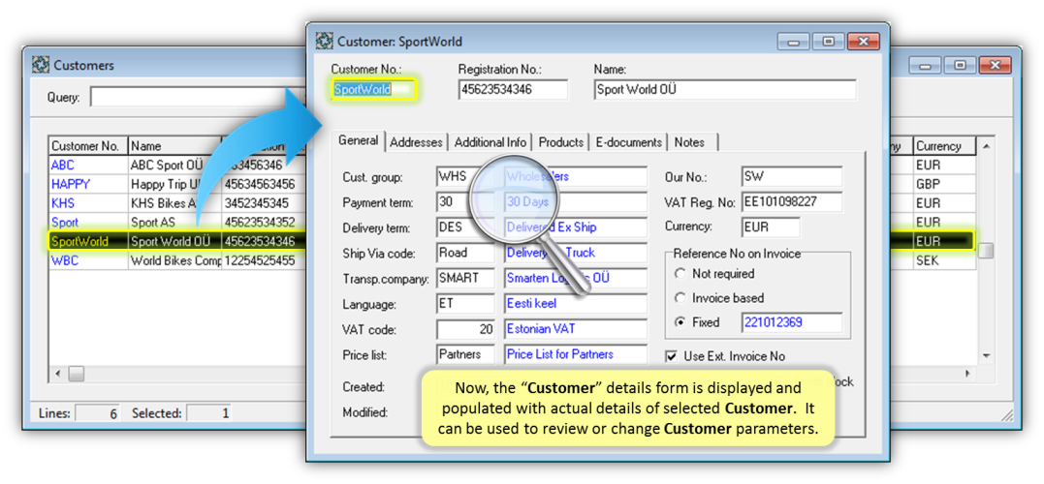
Task: Click the Happy Trip name cell
Action: click(x=175, y=184)
